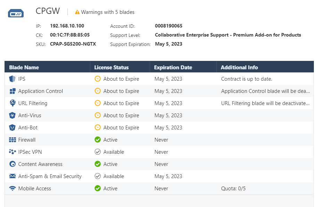
Task: Click the Content Awareness circle icon
Action: [13, 164]
